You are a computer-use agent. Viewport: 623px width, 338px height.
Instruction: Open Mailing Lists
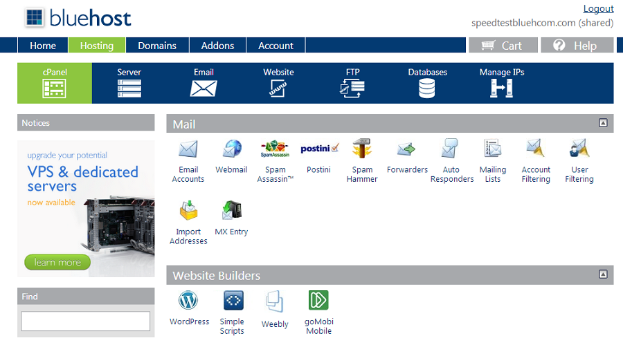(493, 160)
